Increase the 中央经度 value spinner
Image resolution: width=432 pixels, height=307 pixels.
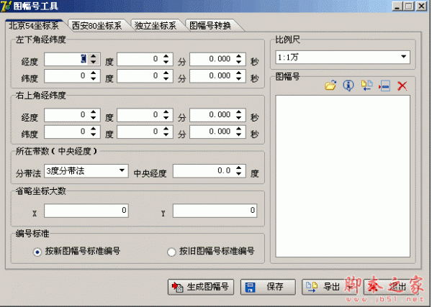(x=239, y=168)
